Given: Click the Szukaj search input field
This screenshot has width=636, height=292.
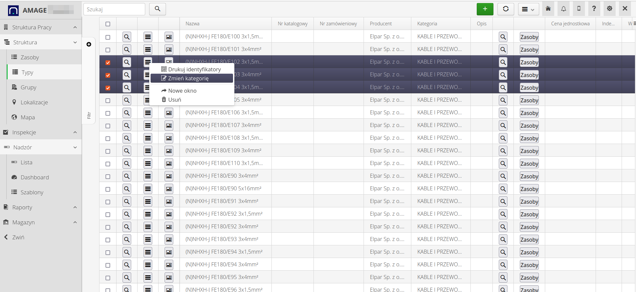Looking at the screenshot, I should (114, 9).
